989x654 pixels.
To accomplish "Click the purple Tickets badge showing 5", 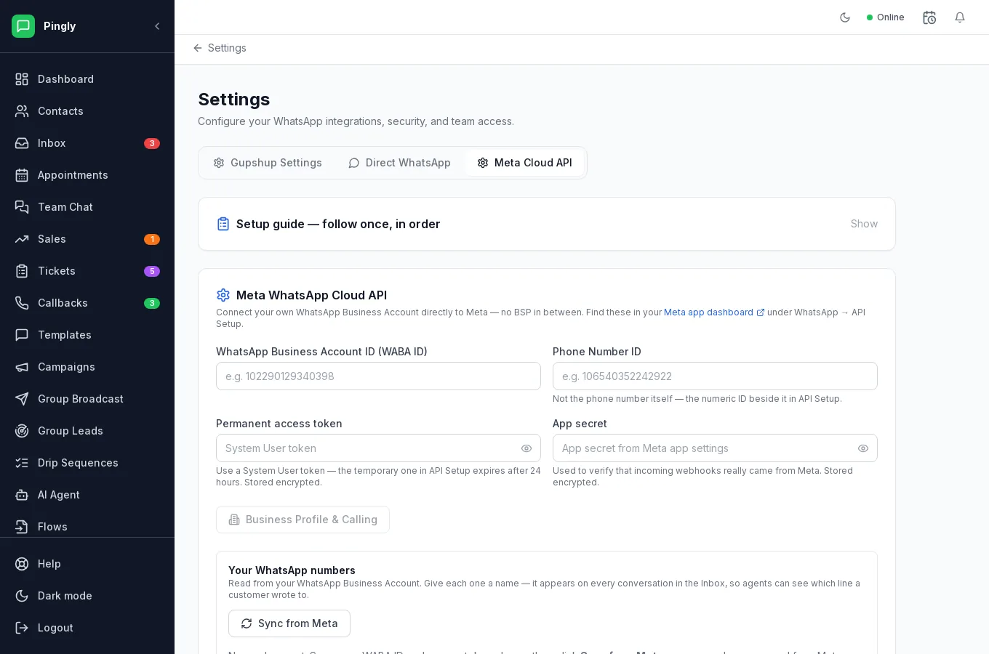I will [x=152, y=271].
